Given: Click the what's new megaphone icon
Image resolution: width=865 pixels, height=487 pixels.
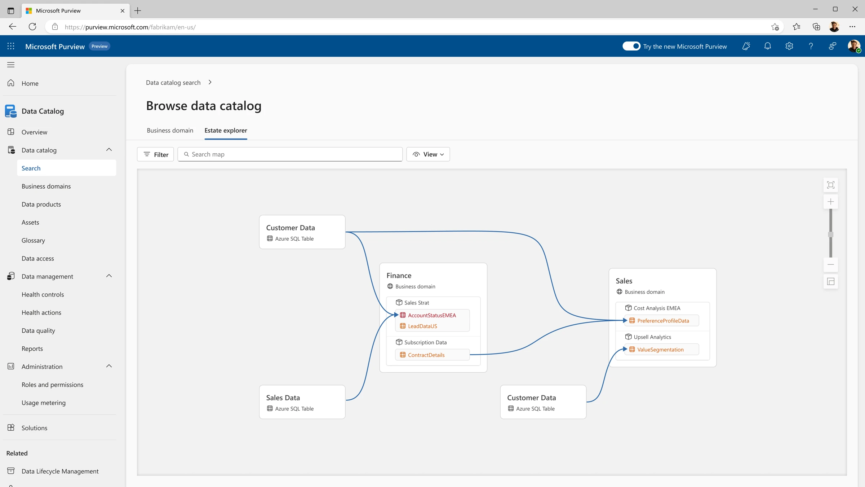Looking at the screenshot, I should click(746, 46).
